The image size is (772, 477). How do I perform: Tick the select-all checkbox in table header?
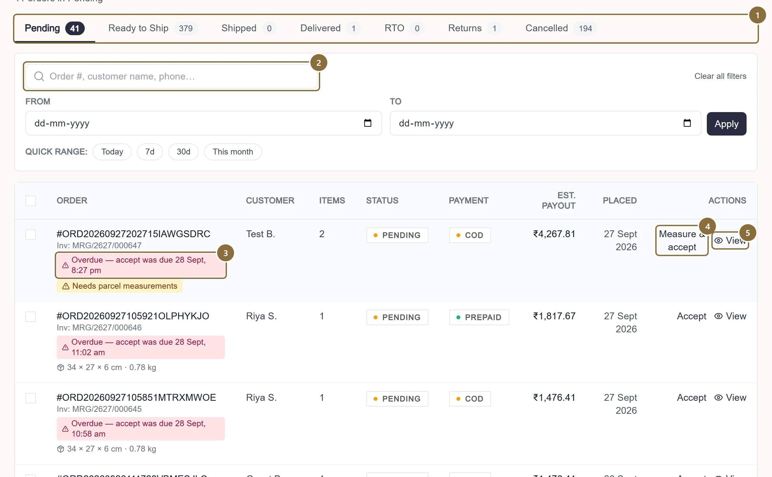[31, 201]
